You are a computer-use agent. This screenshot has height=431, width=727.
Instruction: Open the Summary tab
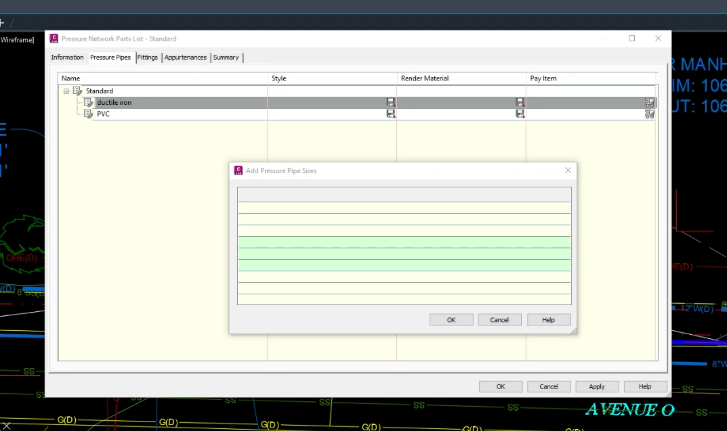click(226, 58)
